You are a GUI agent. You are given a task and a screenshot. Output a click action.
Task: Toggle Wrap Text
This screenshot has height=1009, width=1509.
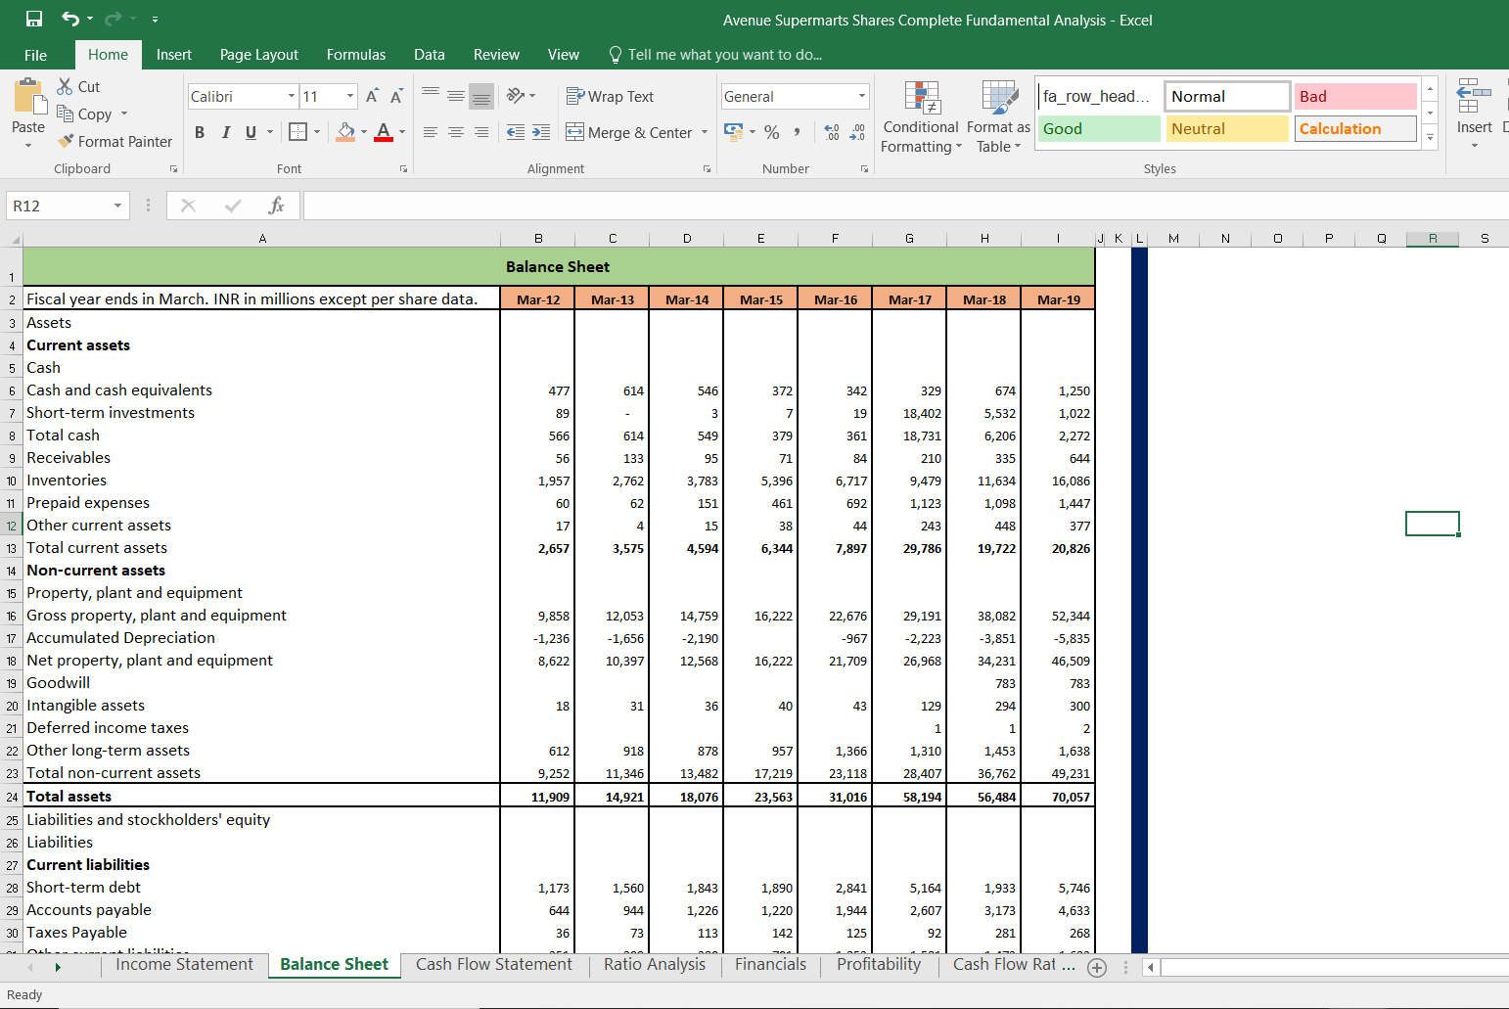pos(611,96)
